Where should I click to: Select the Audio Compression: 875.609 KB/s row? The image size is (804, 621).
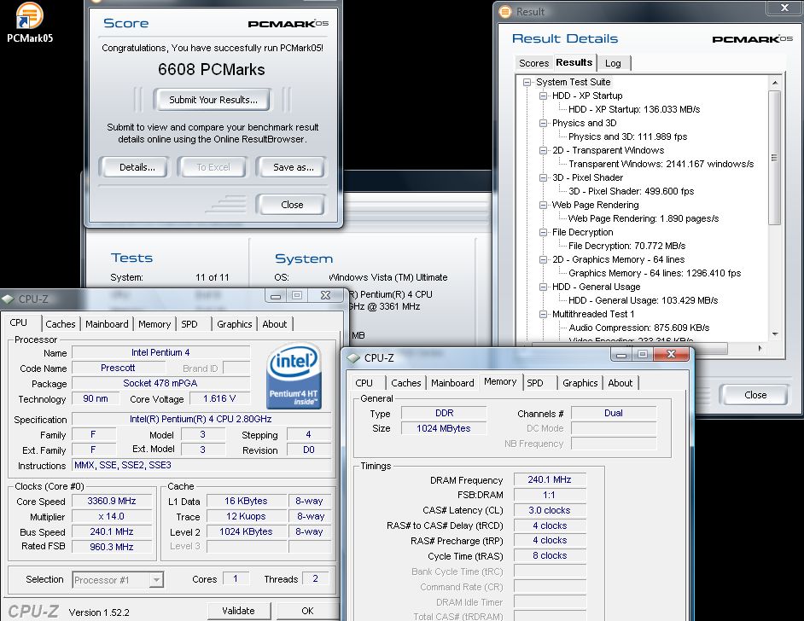pos(639,328)
